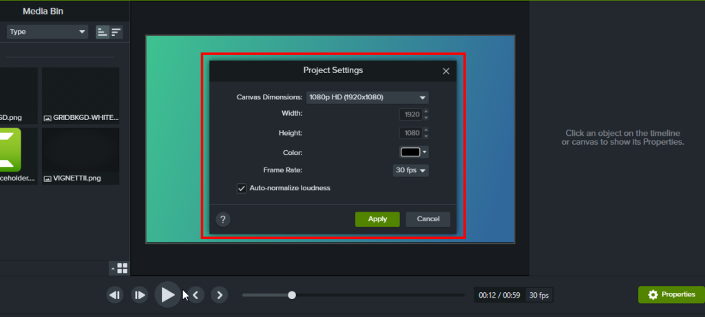Expand the Color picker dropdown arrow

(424, 152)
